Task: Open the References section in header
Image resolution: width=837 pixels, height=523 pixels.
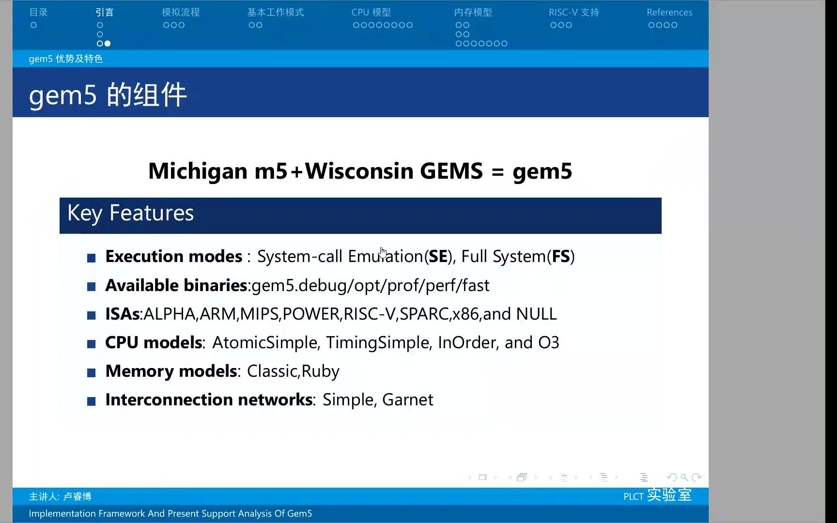Action: (x=669, y=12)
